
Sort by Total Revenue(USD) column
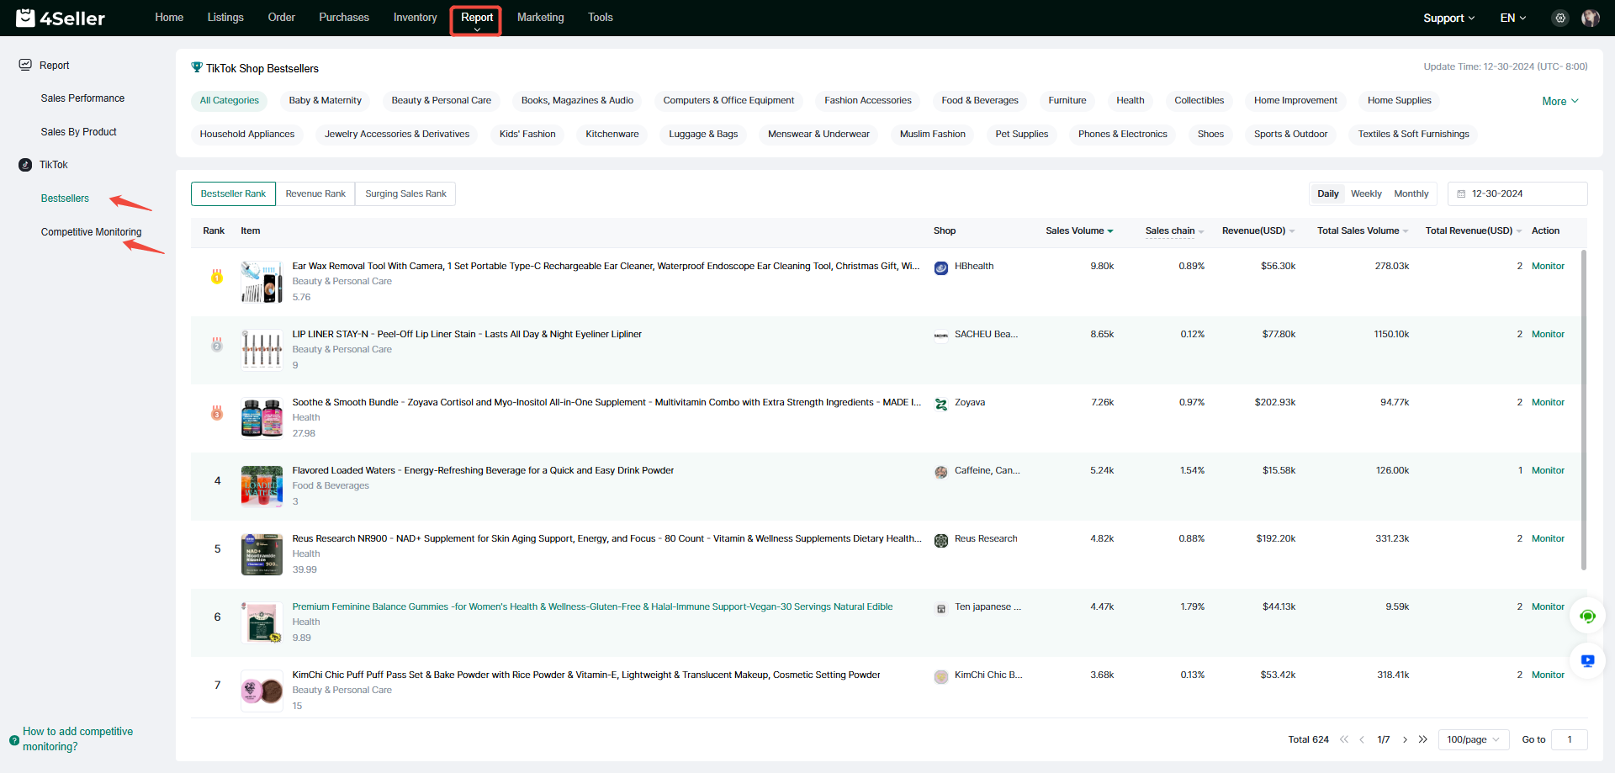pos(1474,230)
